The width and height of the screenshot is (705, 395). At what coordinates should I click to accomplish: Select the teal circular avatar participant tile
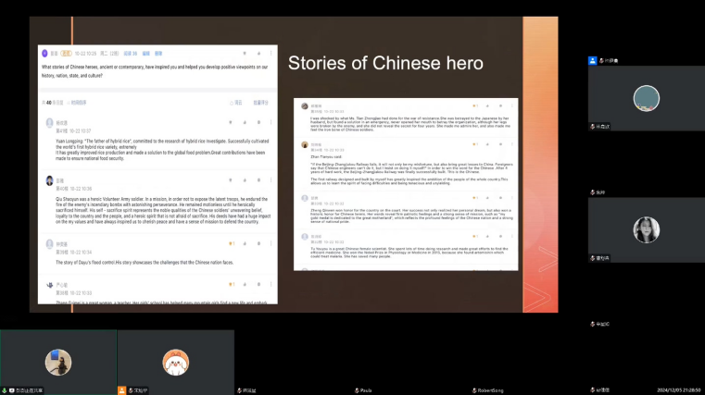pos(646,99)
